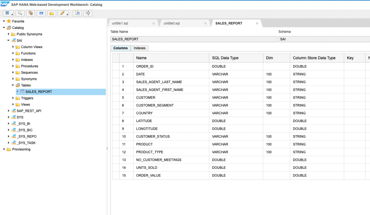Collapse the SAI schema node
This screenshot has height=215, width=370.
[8, 40]
